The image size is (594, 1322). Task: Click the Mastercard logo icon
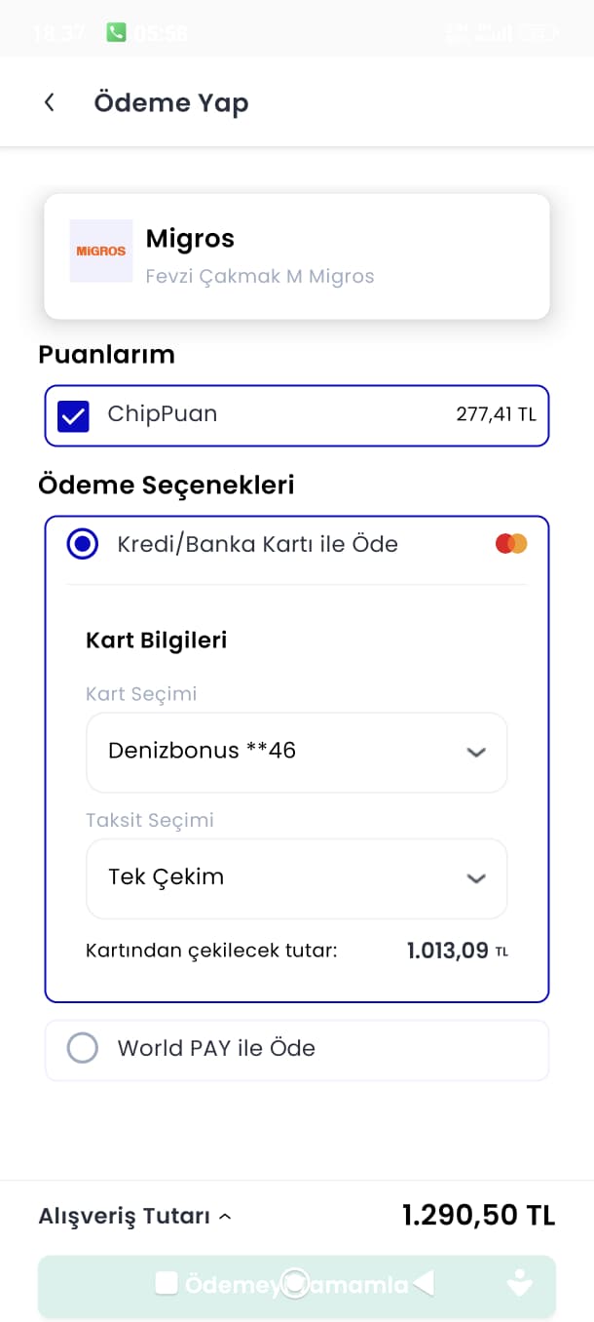point(511,544)
